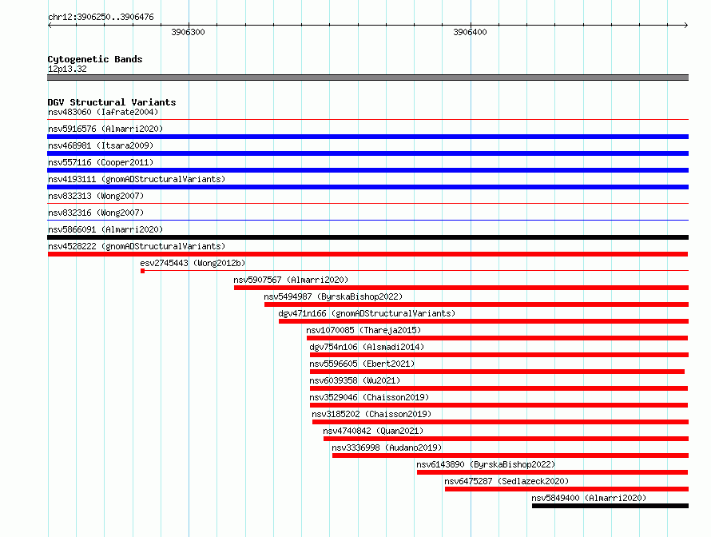The image size is (711, 537).
Task: Click the 3906400 ruler position label
Action: 471,32
